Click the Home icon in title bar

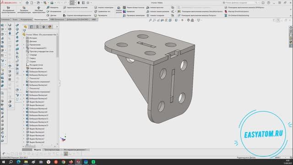(x=27, y=3)
